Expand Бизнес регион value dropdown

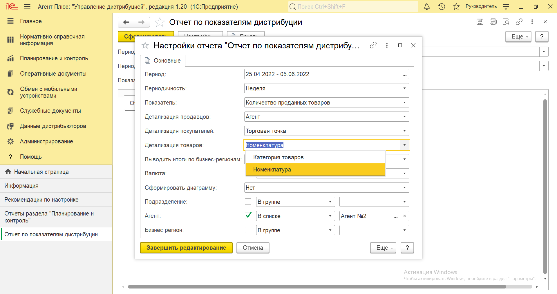coord(404,230)
